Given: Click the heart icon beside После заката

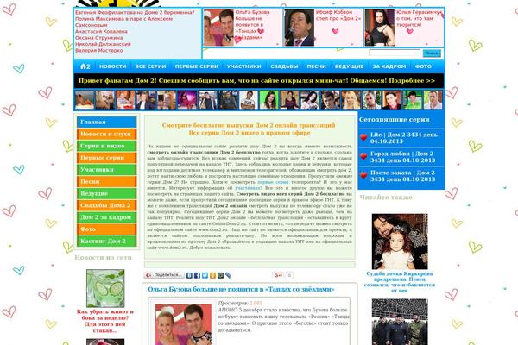Looking at the screenshot, I should click(x=363, y=176).
